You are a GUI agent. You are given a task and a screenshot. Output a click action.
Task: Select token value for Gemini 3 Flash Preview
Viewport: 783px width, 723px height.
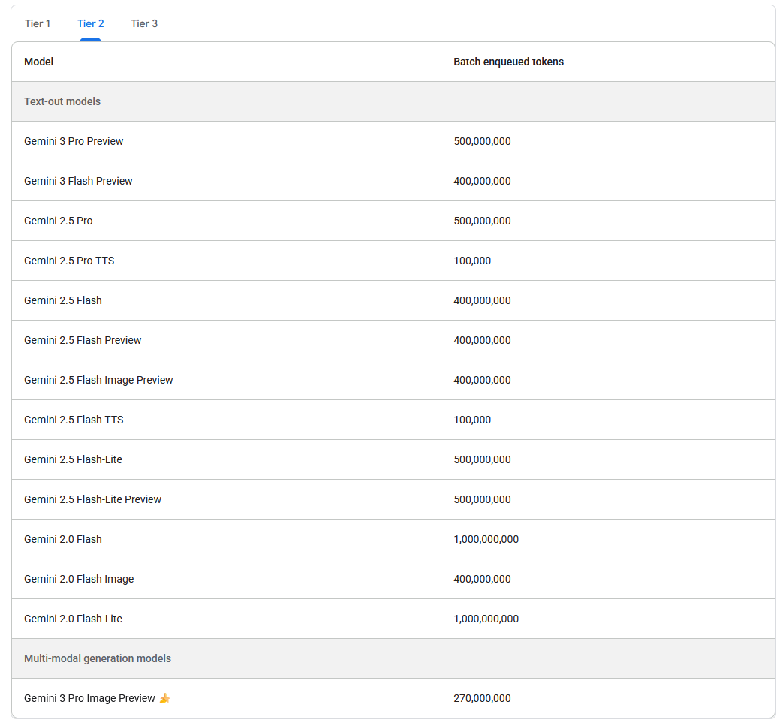tap(482, 181)
